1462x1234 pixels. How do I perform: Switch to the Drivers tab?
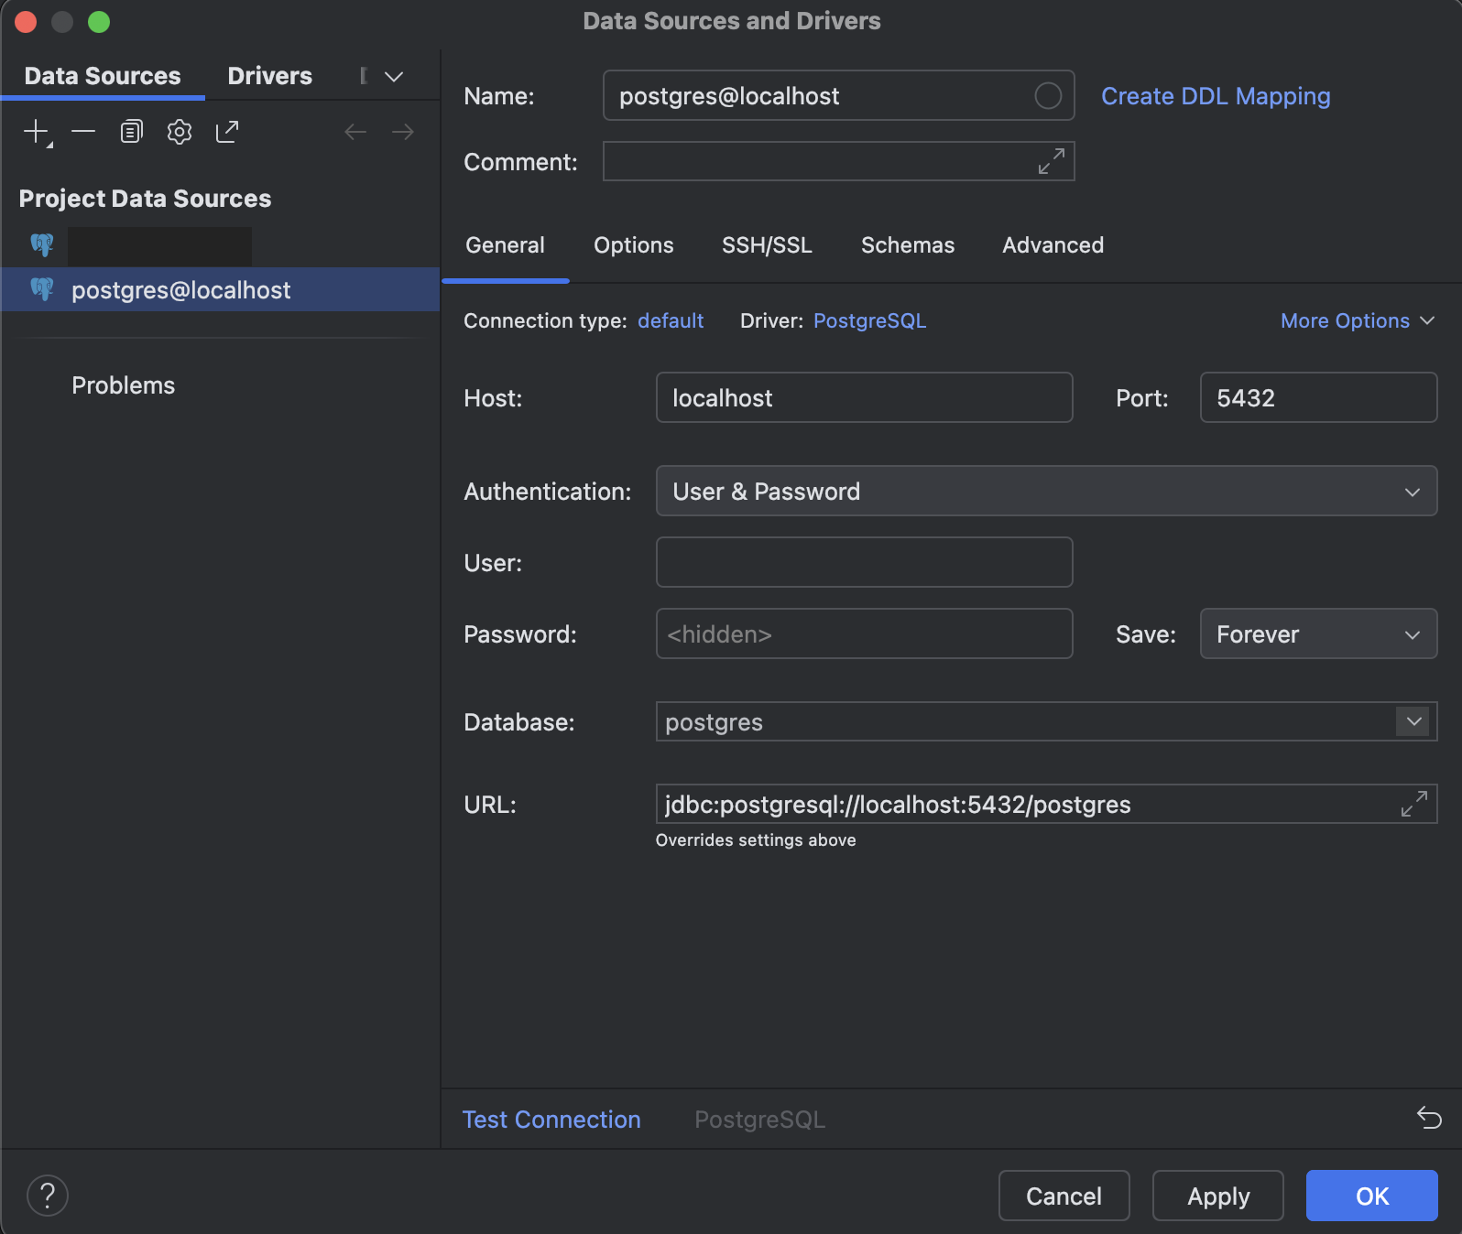coord(270,76)
